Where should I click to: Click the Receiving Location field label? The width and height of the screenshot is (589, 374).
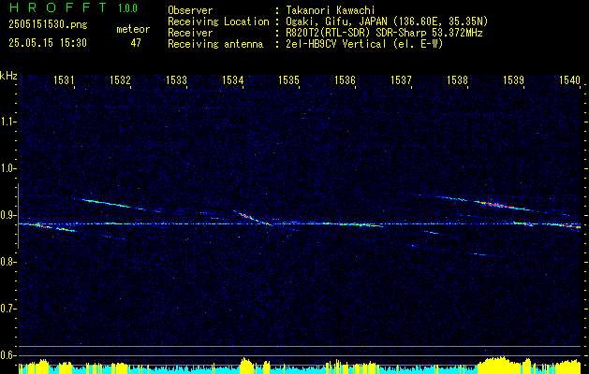(x=218, y=22)
